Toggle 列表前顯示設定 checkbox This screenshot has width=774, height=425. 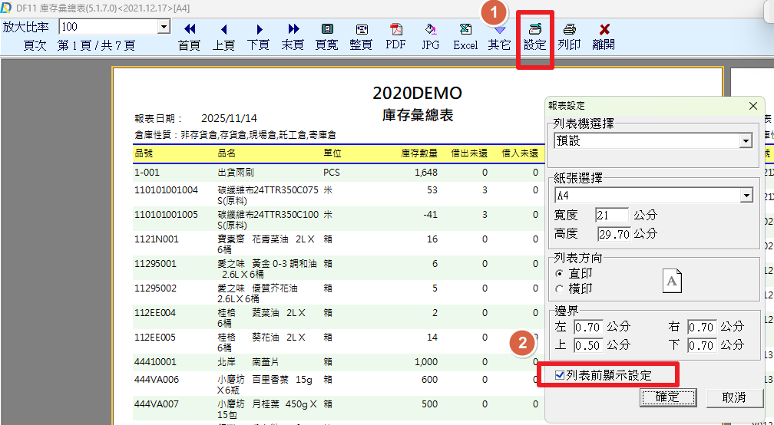(x=560, y=375)
